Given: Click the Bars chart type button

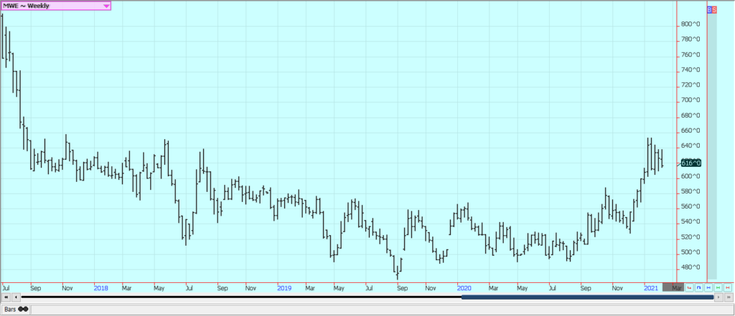Looking at the screenshot, I should coord(16,309).
